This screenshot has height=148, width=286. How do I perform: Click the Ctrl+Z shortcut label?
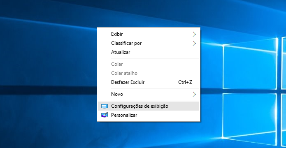tap(185, 82)
